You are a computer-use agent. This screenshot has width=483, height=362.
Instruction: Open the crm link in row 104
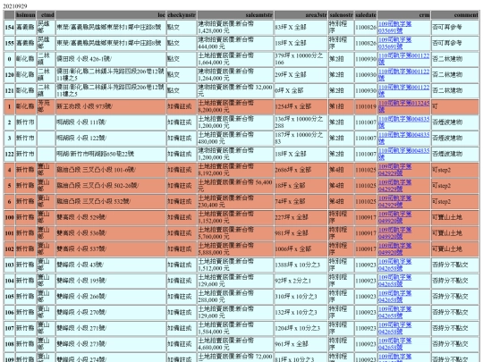tap(394, 281)
